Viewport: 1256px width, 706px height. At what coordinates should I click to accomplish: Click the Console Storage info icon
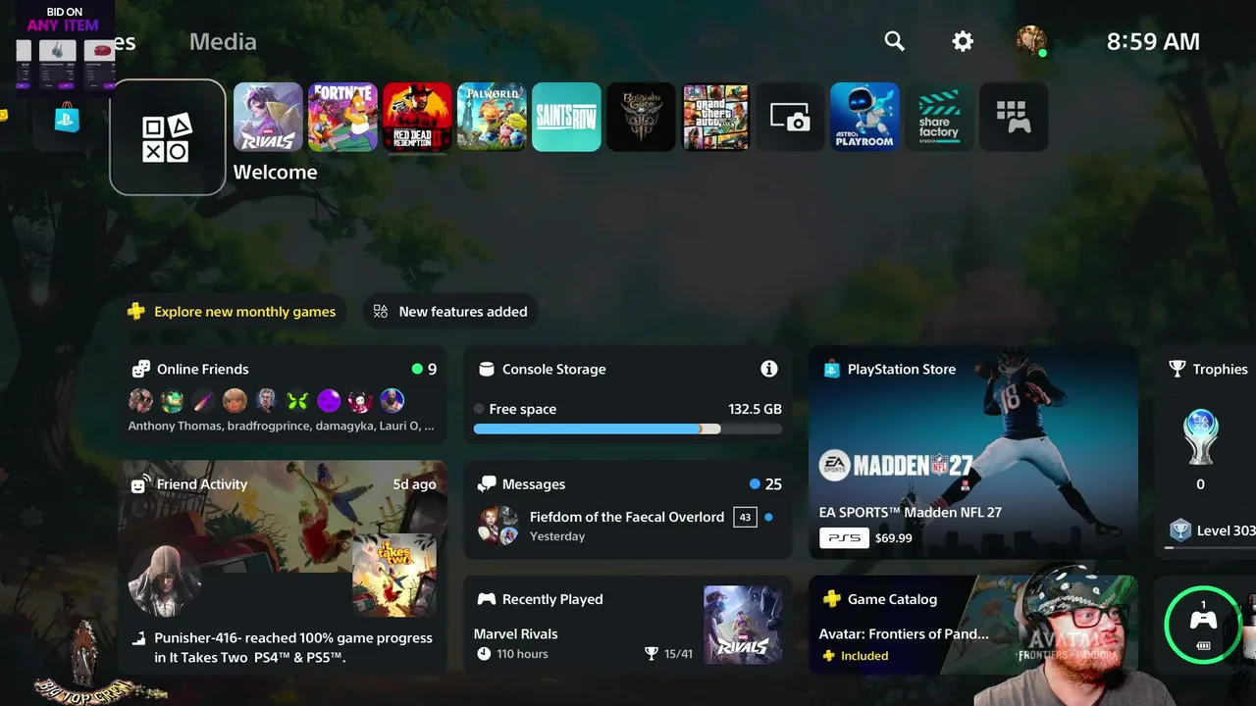[769, 369]
